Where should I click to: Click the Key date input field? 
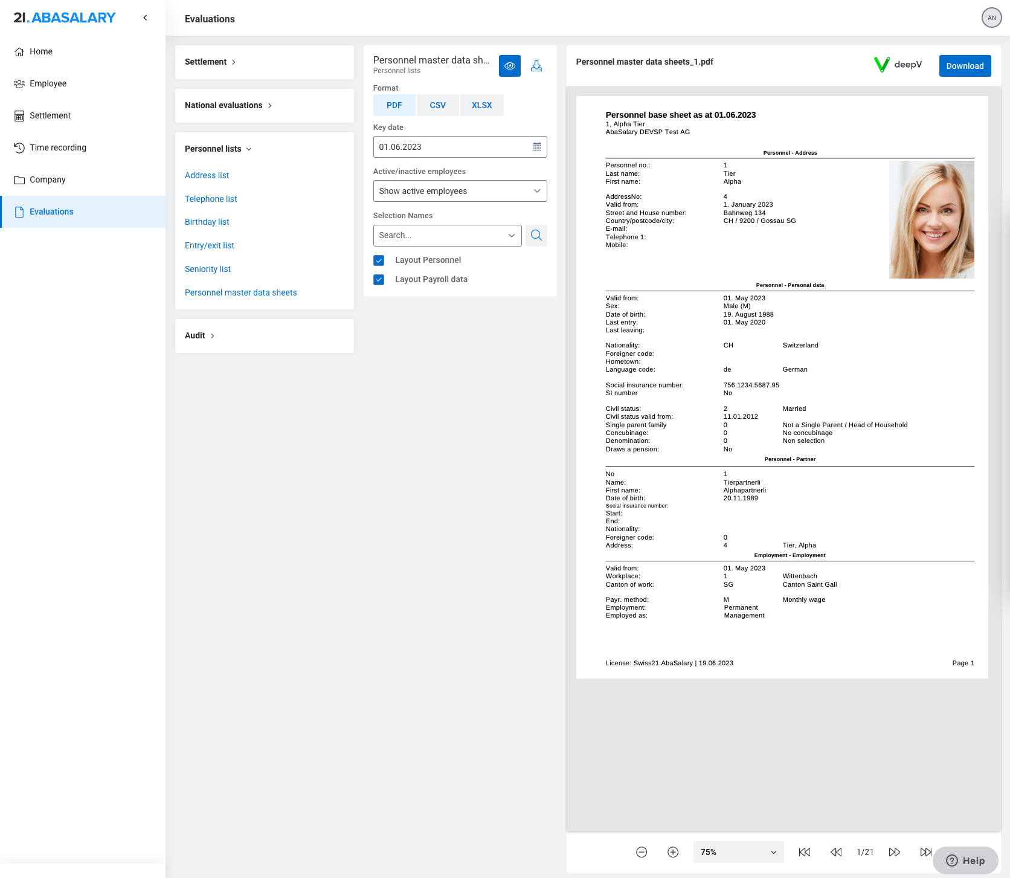coord(450,147)
